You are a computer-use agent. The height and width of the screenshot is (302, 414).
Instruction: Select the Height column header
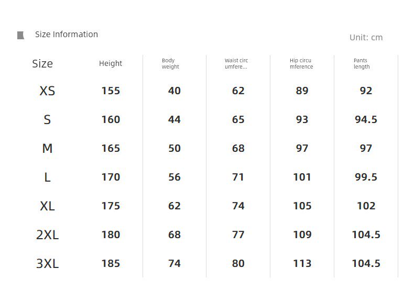coord(111,63)
